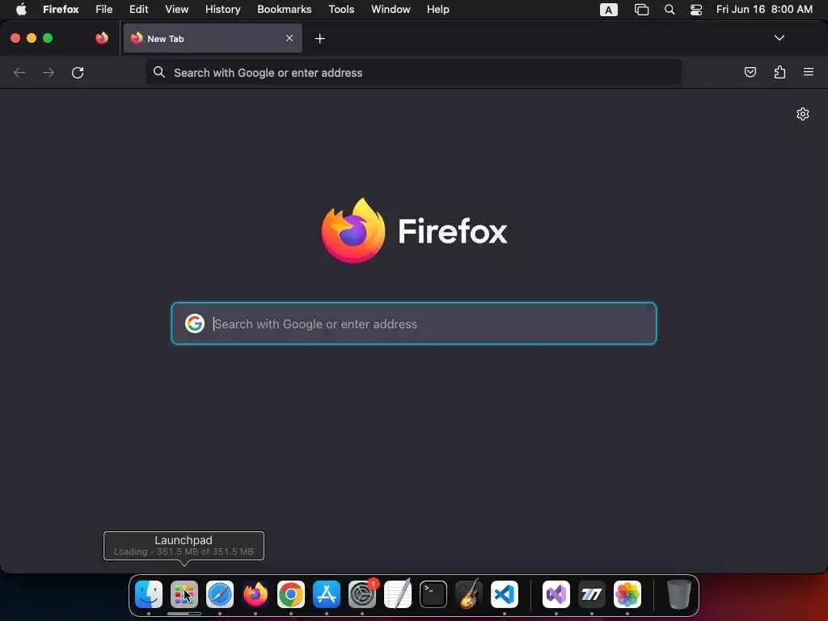The width and height of the screenshot is (828, 621).
Task: Open Stage Manager windows icon in menu bar
Action: tap(641, 10)
